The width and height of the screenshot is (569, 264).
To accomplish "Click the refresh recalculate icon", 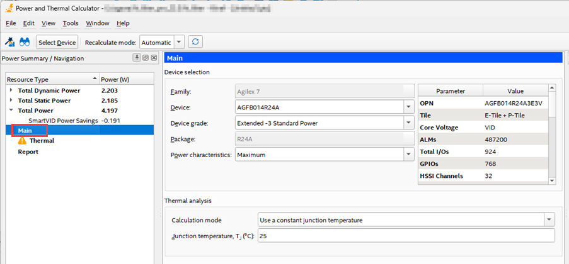I will coord(195,42).
